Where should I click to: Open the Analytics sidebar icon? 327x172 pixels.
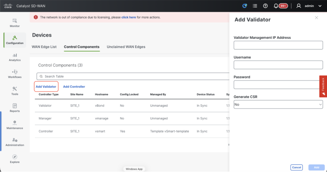[x=15, y=57]
